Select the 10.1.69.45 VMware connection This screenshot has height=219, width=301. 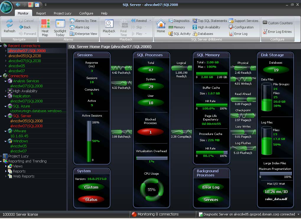click(x=19, y=136)
